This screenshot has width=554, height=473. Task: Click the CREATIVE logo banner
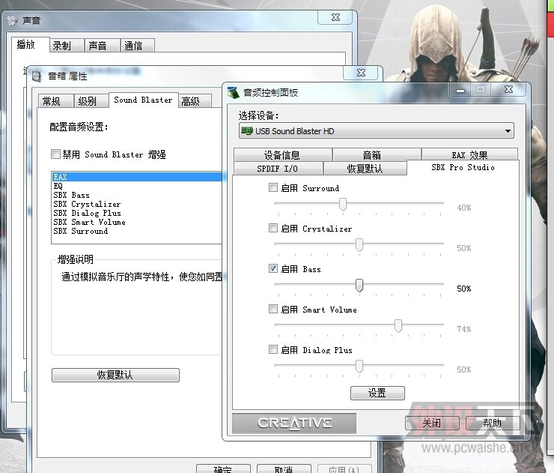pyautogui.click(x=294, y=424)
